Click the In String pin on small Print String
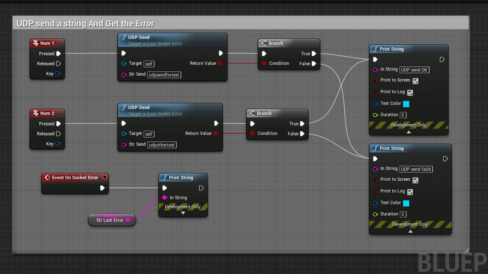Screen dimensions: 488x274 pyautogui.click(x=165, y=197)
